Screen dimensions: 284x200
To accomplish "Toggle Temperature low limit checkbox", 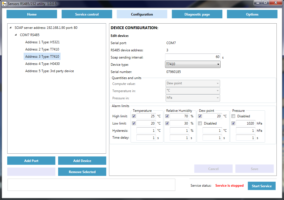I will click(134, 123).
